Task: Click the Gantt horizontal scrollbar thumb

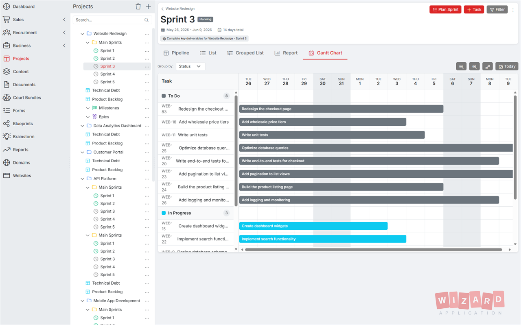Action: pyautogui.click(x=373, y=250)
